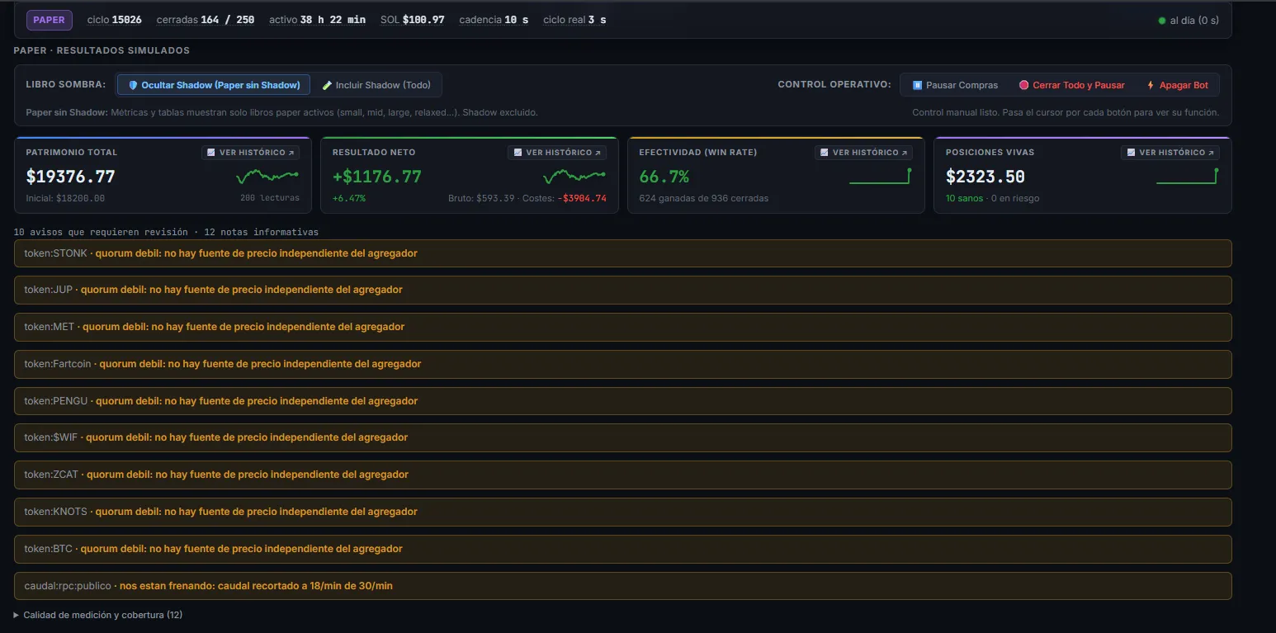Click the Efectividad win rate sparkline
Image resolution: width=1276 pixels, height=633 pixels.
tap(881, 176)
